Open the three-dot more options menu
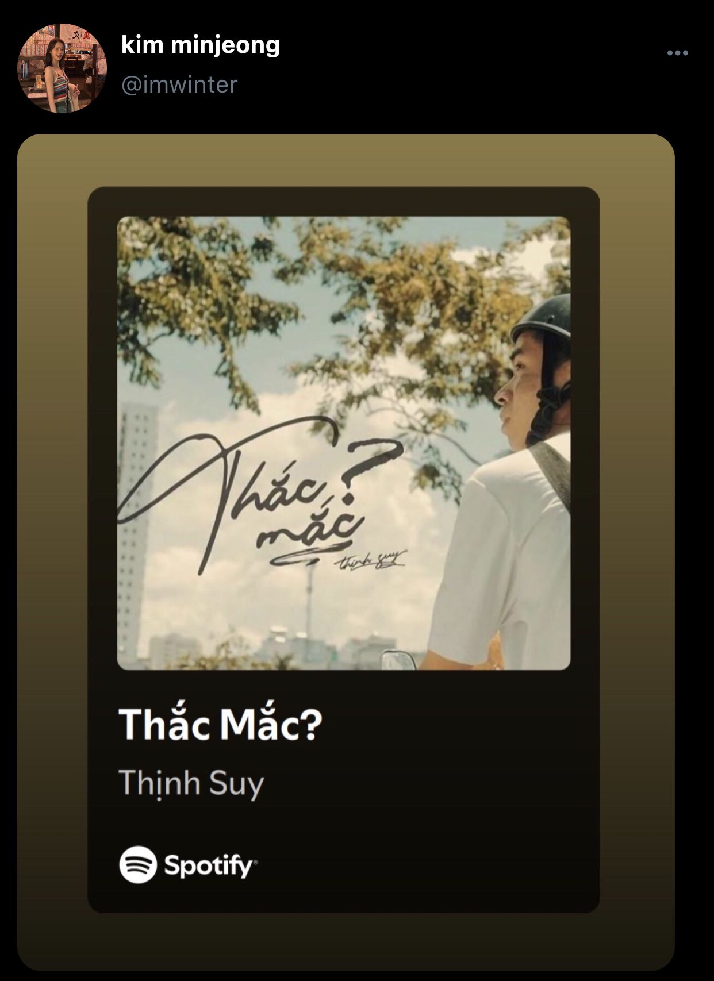Viewport: 714px width, 981px height. point(677,53)
